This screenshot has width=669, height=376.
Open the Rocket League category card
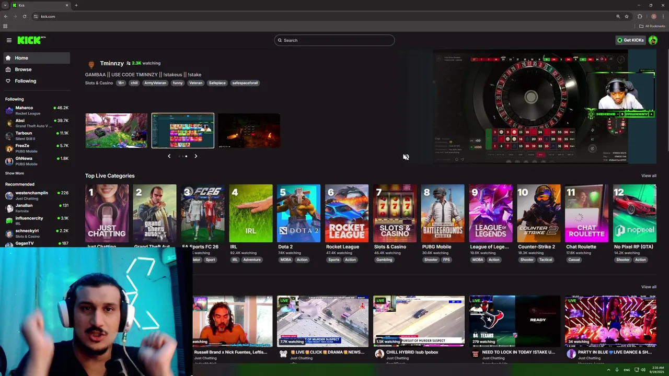[x=347, y=213]
